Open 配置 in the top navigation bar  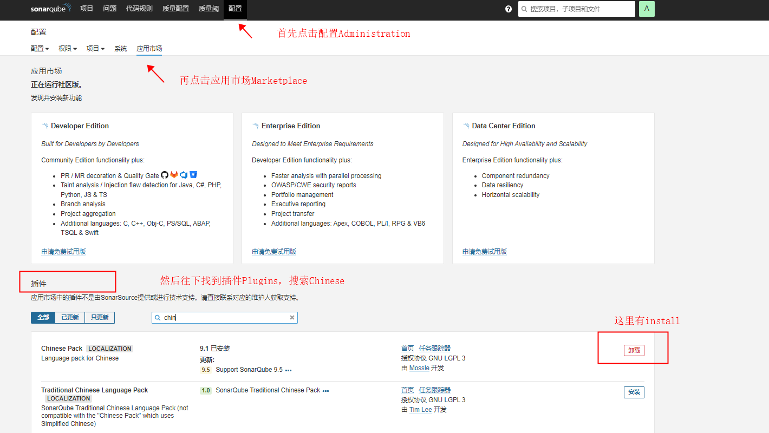pyautogui.click(x=235, y=9)
